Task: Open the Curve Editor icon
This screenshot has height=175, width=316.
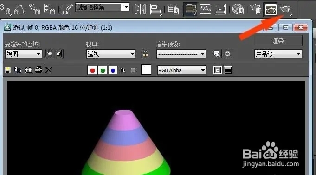Action: pyautogui.click(x=206, y=9)
